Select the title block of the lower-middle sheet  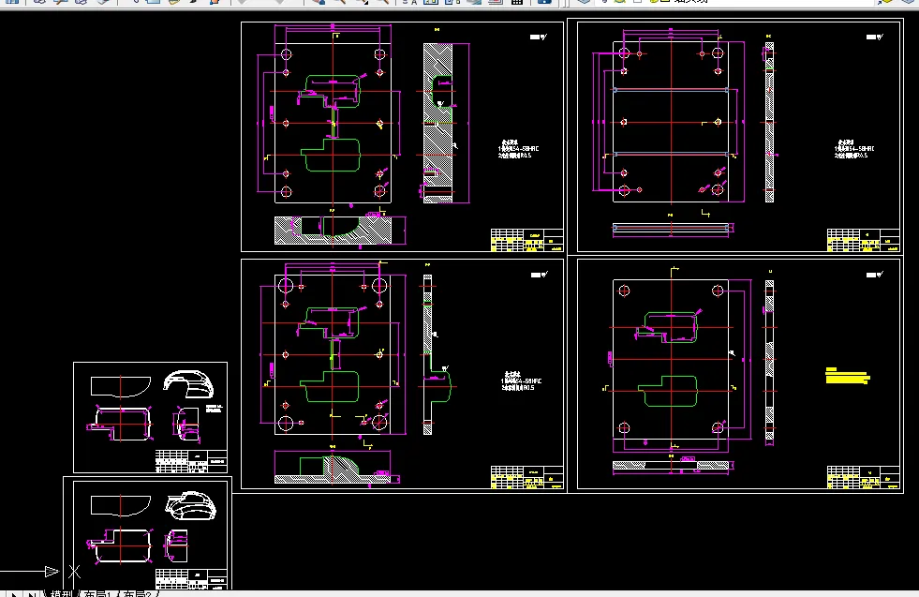point(526,477)
